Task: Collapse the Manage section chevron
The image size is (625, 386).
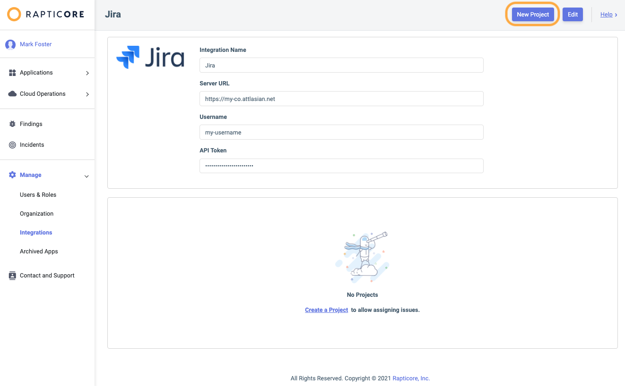Action: click(87, 176)
